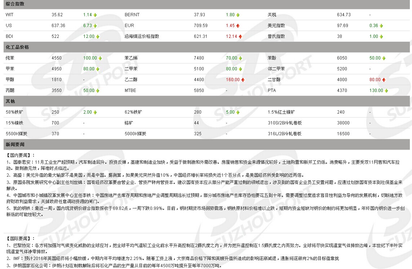Click the red up arrow beside 乙二醇 160.00
This screenshot has height=269, width=412.
(243, 80)
